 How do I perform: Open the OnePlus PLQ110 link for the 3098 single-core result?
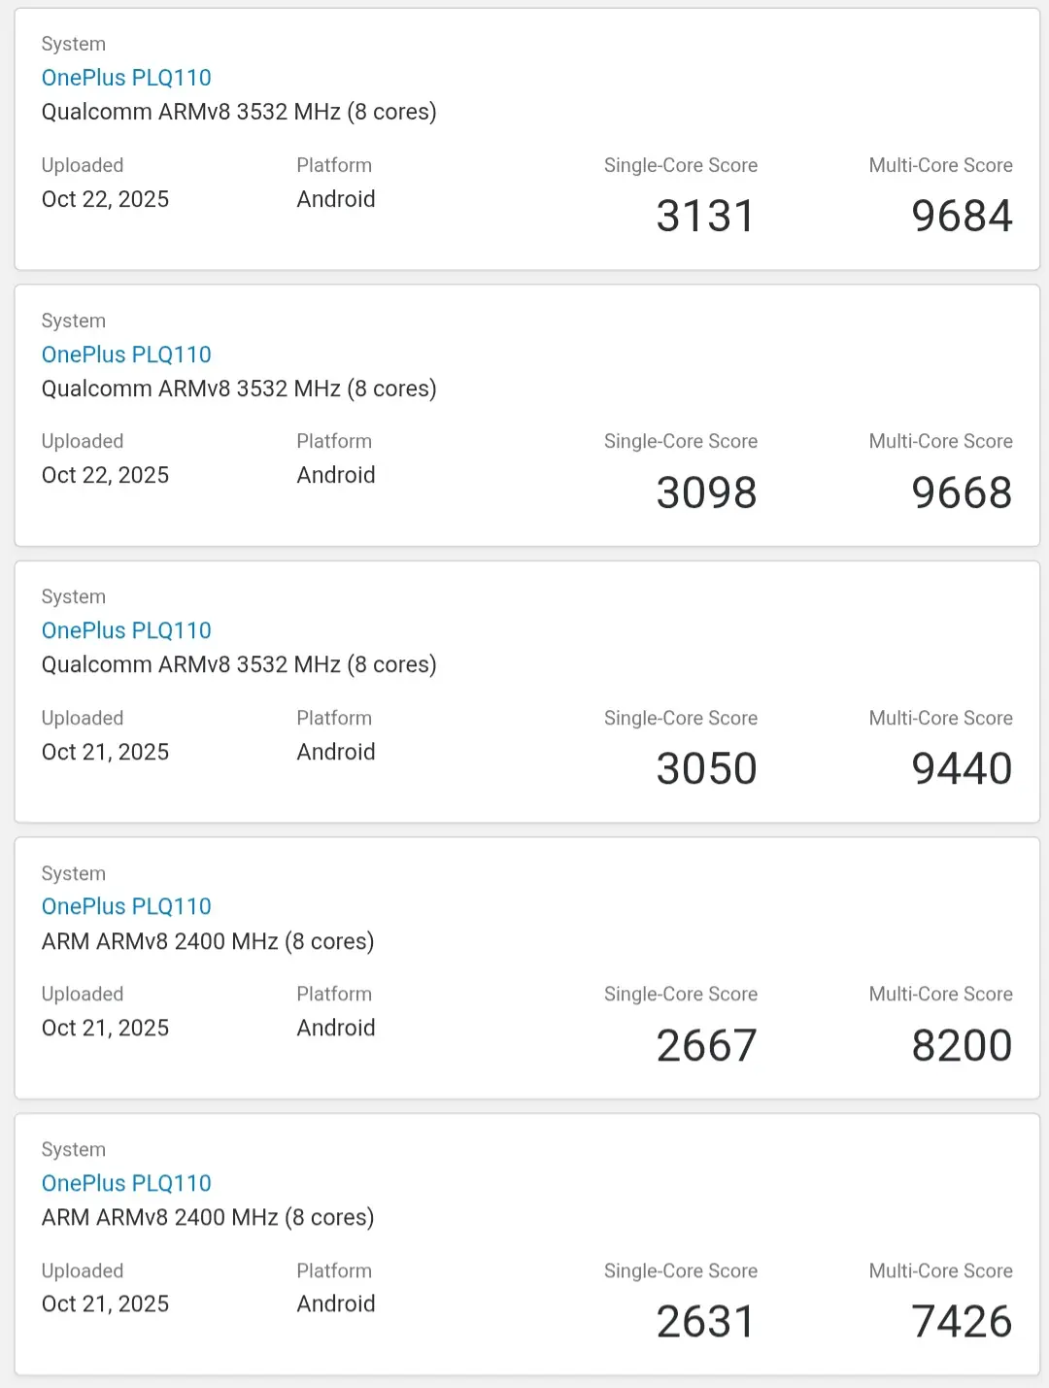click(126, 355)
